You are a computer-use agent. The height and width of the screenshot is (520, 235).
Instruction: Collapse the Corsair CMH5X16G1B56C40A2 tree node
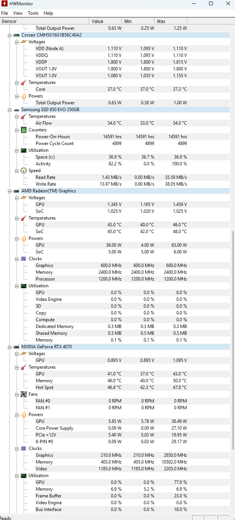[9, 35]
